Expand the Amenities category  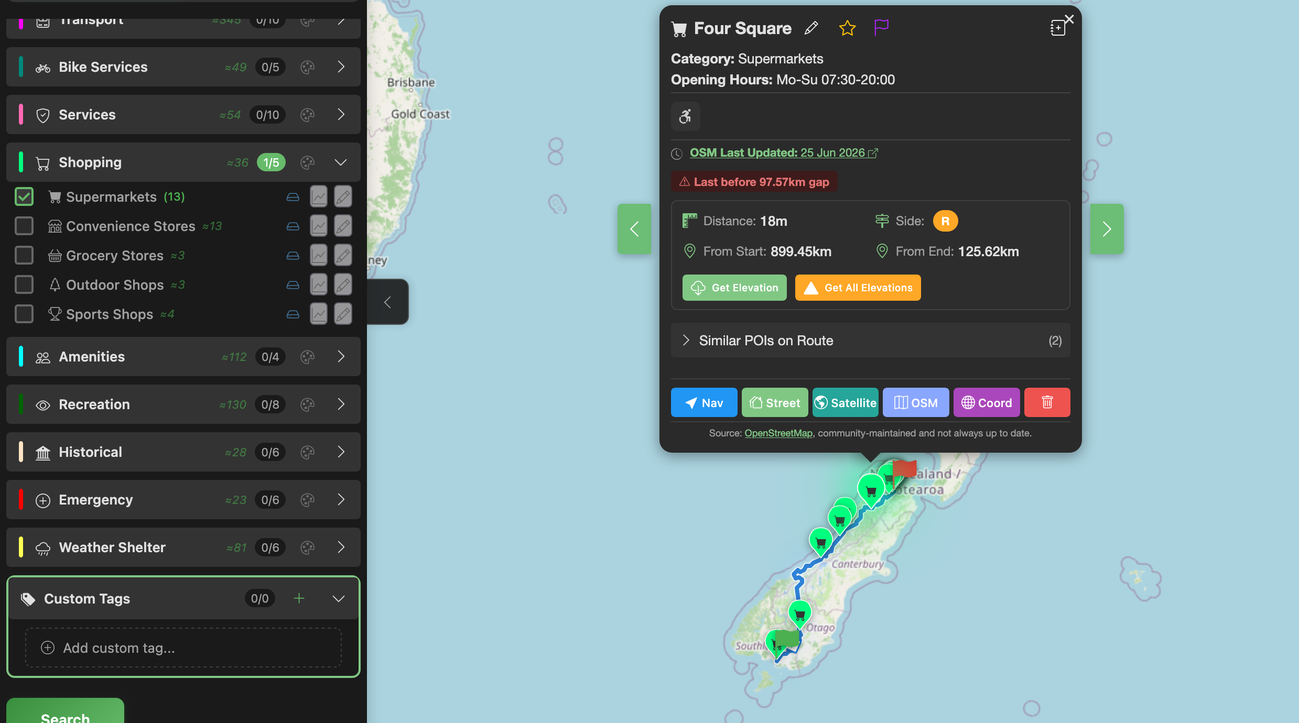click(x=341, y=357)
